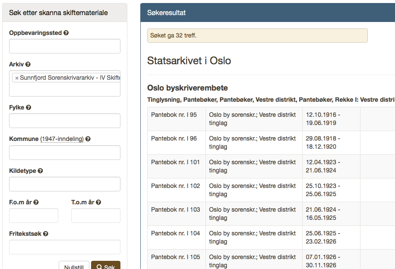Screen dimensions: 395x269
Task: Click the 1947-inndeling dotted label
Action: (62, 139)
